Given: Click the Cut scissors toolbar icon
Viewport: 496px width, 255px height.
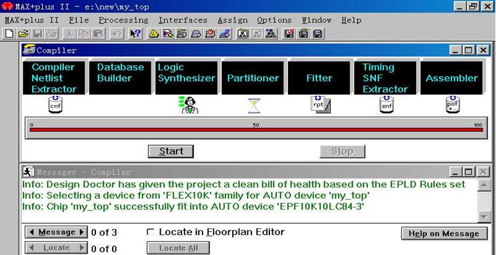Looking at the screenshot, I should [69, 33].
